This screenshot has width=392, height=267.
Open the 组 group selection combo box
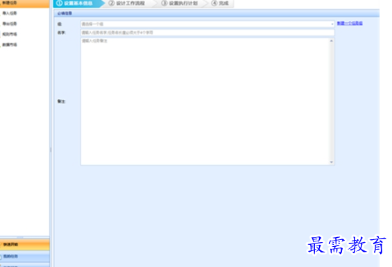pos(207,24)
